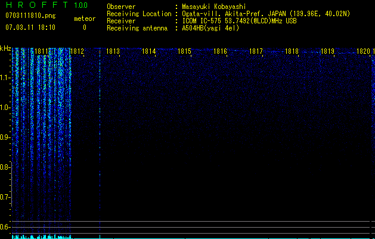Click the 0.6 kHz axis label
Image resolution: width=375 pixels, height=239 pixels.
(5, 227)
